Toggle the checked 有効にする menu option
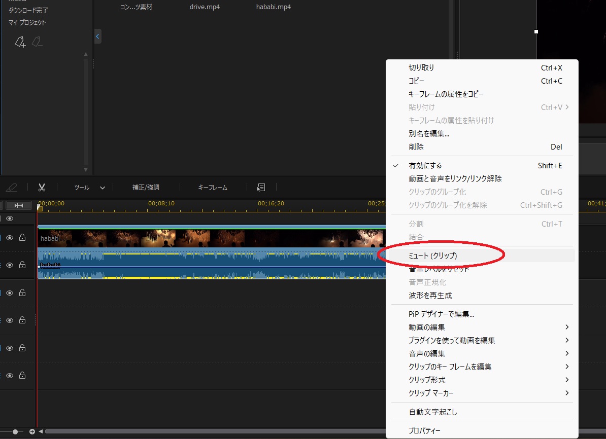The height and width of the screenshot is (439, 606). coord(482,166)
